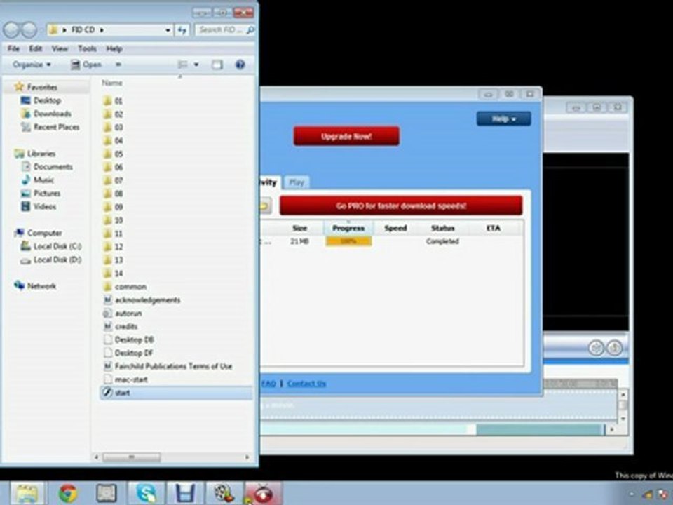Open the Edit menu

(36, 49)
